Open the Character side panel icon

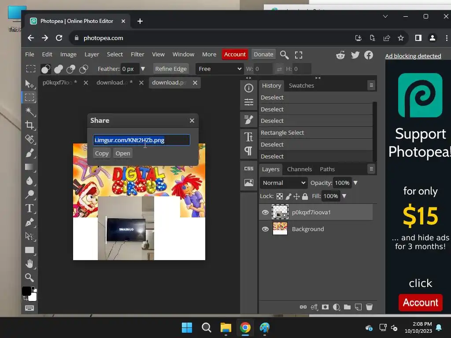tap(248, 137)
